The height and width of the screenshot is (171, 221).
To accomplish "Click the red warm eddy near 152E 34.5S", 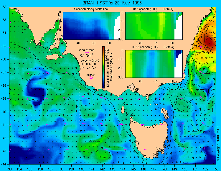I will point(208,42).
